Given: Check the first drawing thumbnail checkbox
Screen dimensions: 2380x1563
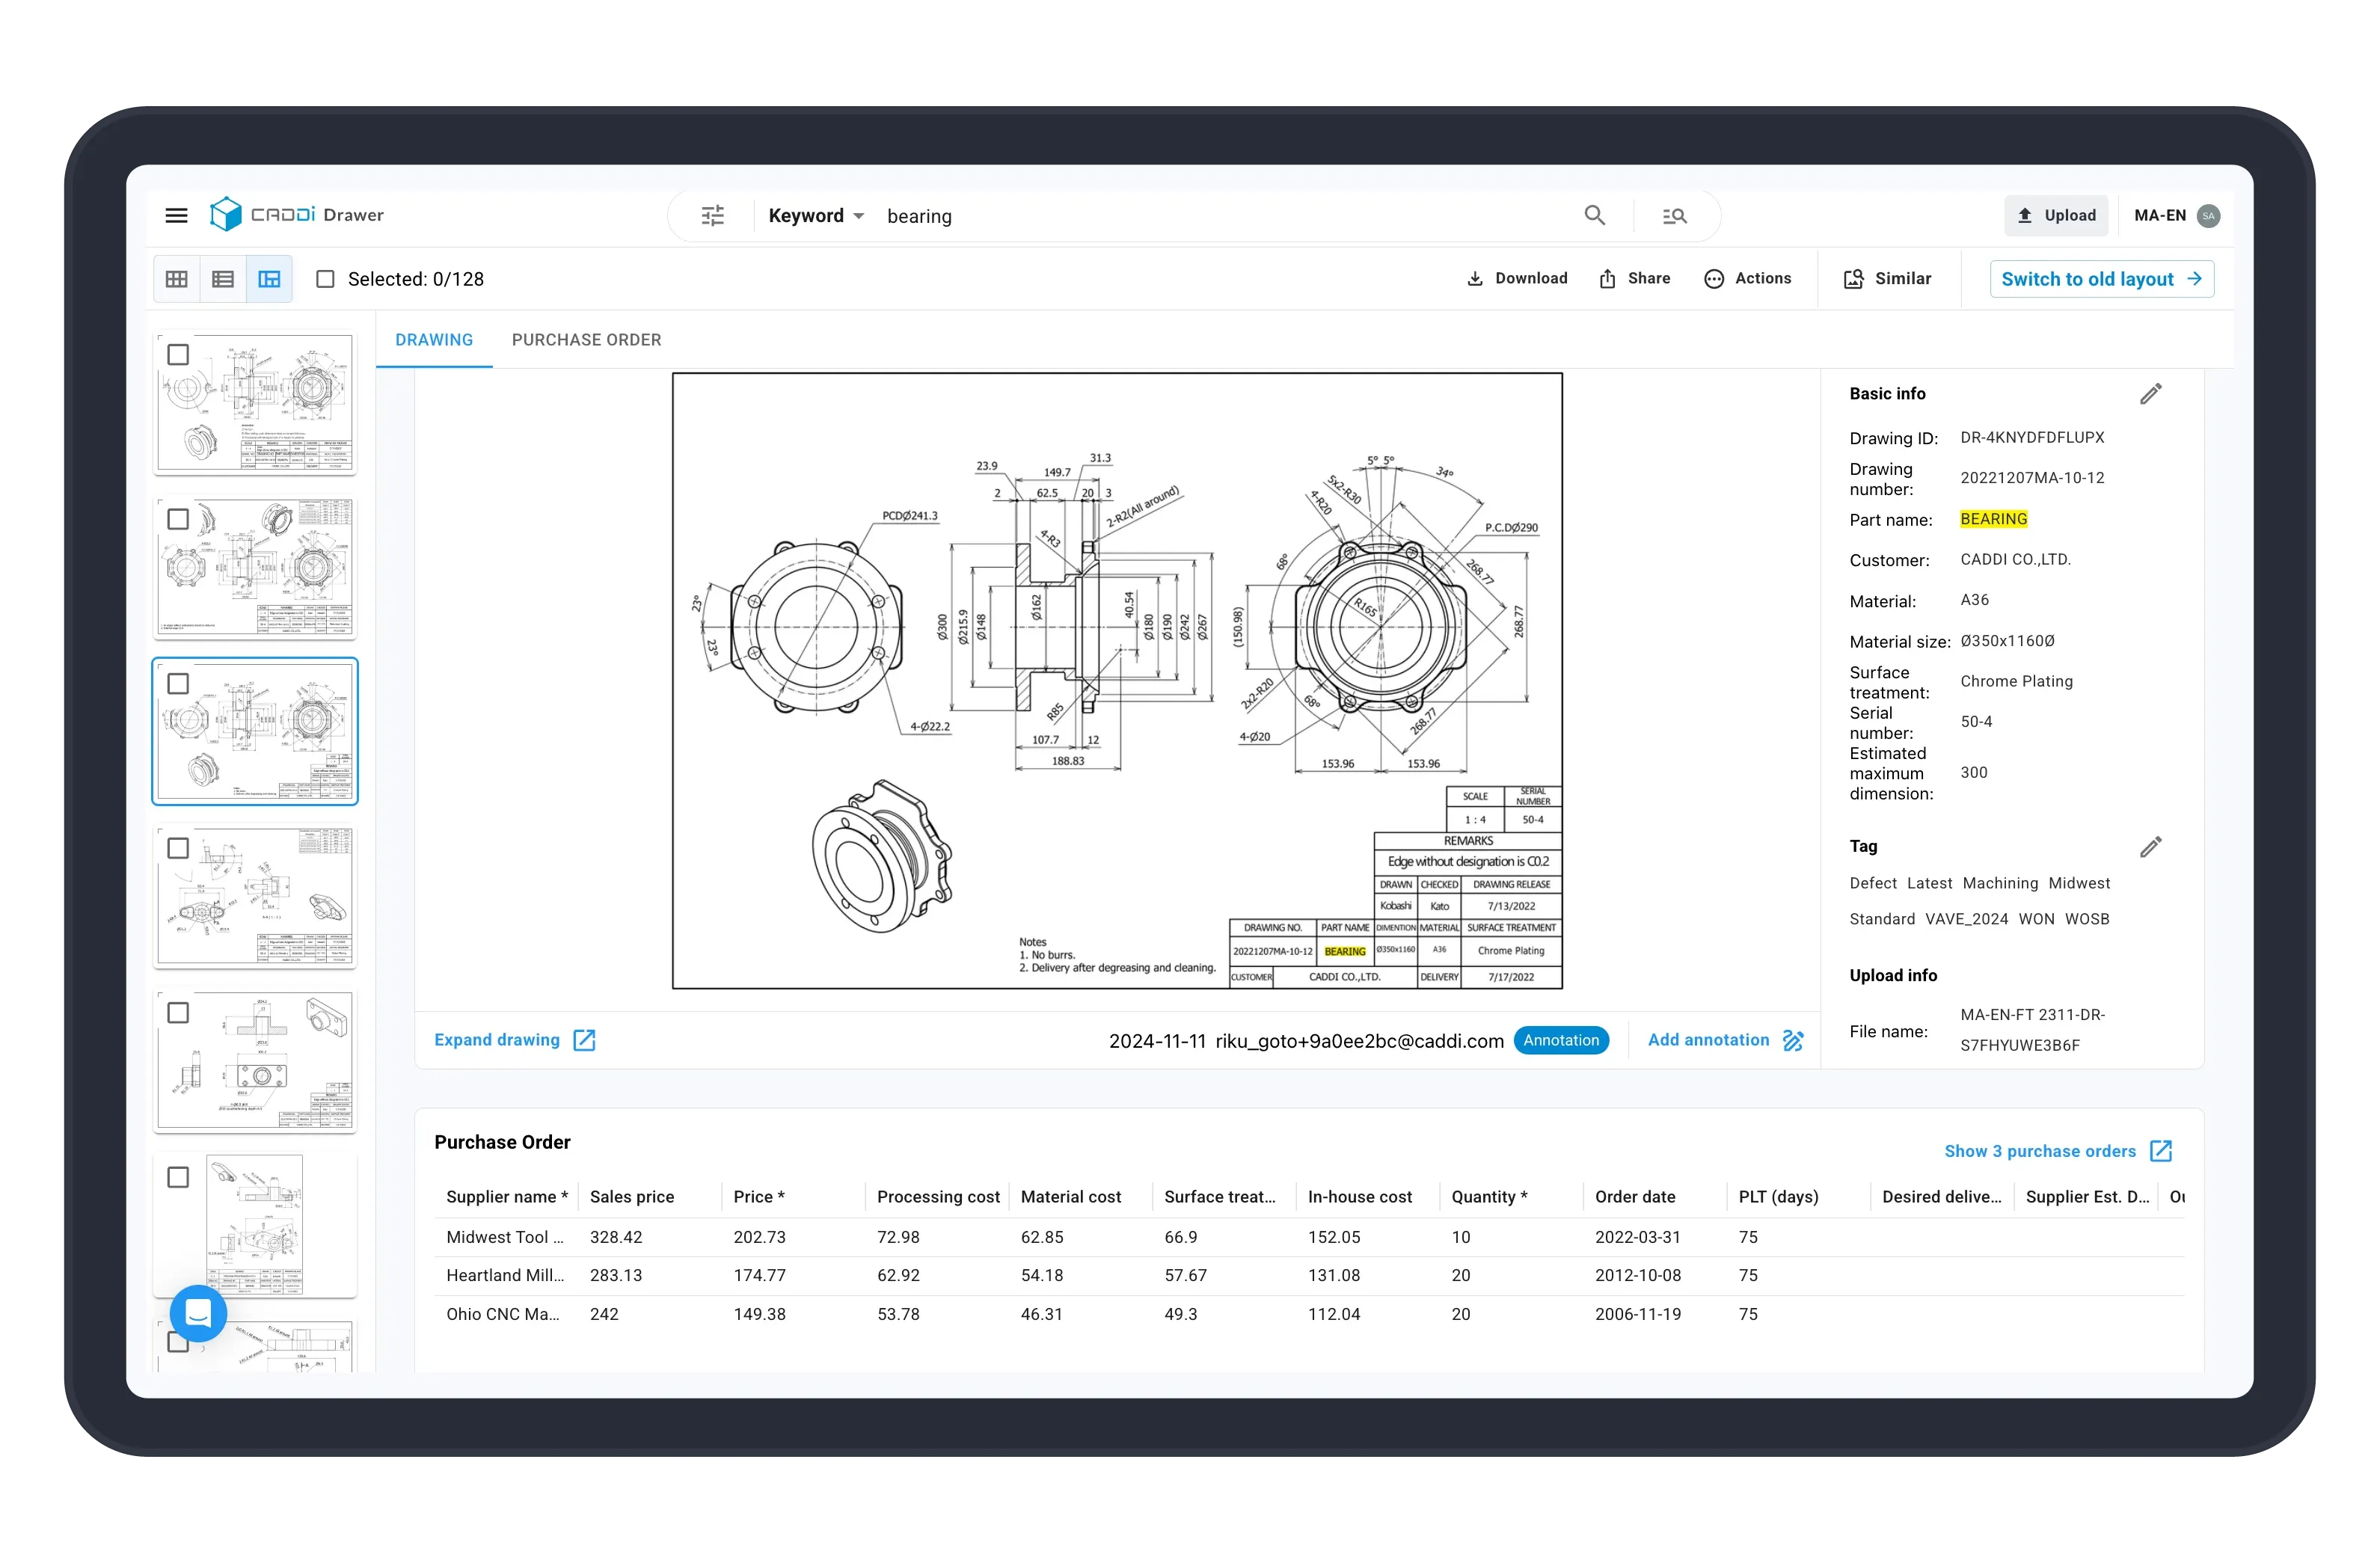Looking at the screenshot, I should coord(178,355).
